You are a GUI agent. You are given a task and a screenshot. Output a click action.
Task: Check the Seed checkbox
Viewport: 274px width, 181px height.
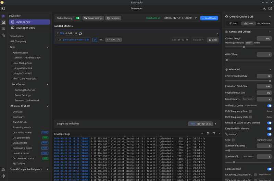[x=233, y=140]
